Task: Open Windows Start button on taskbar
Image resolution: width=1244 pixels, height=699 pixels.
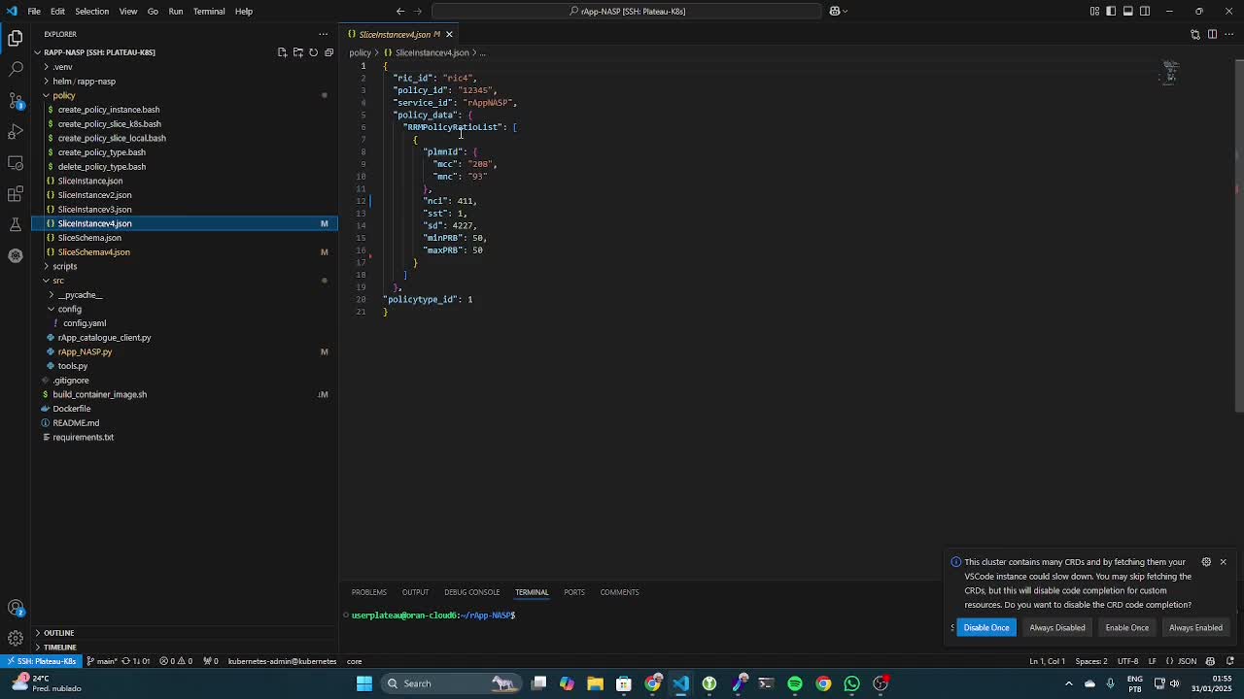Action: (x=364, y=683)
